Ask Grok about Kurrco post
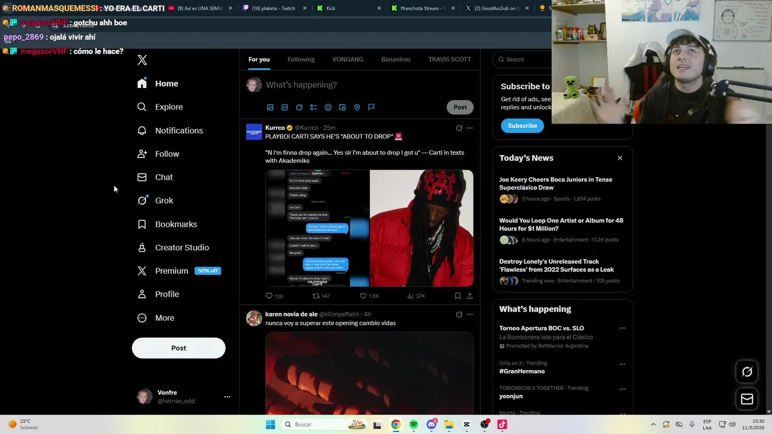772x434 pixels. [x=459, y=128]
